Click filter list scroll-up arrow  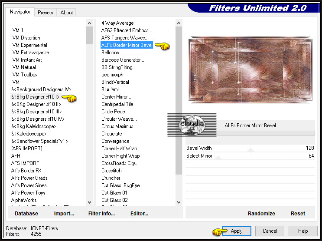click(x=179, y=23)
